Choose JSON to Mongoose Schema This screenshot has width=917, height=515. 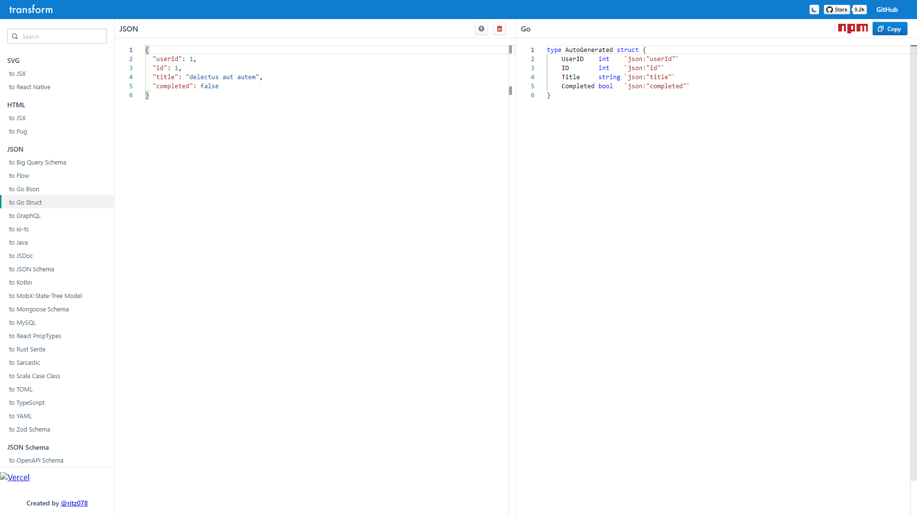point(57,309)
